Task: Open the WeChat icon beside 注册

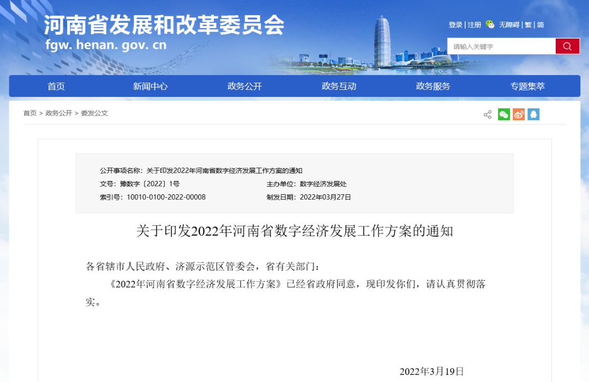Action: tap(490, 24)
